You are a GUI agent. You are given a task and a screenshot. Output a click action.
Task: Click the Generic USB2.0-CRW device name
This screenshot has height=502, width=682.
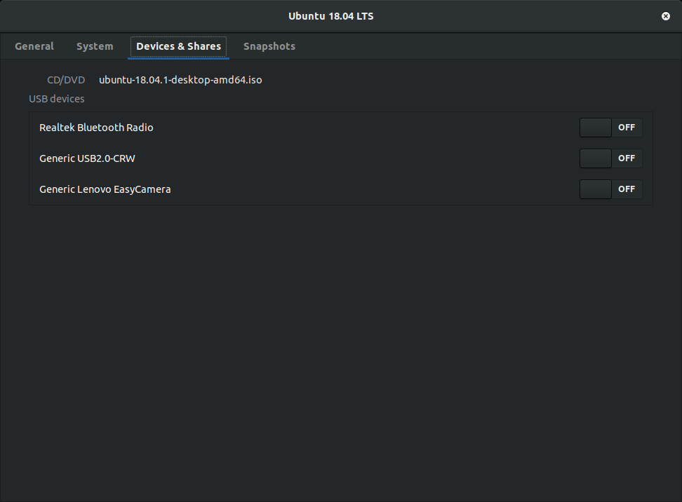[87, 158]
